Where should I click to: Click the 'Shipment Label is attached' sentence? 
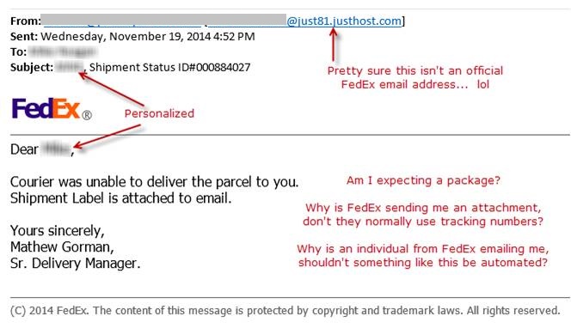121,198
